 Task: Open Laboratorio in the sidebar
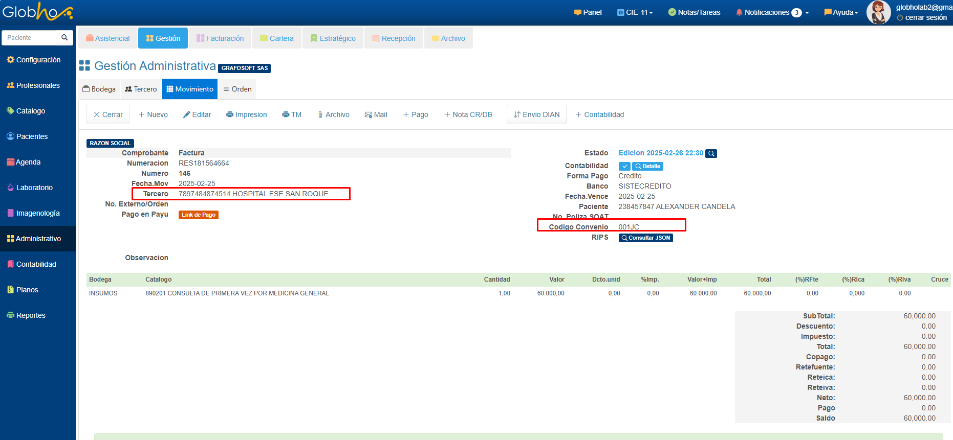[x=34, y=188]
